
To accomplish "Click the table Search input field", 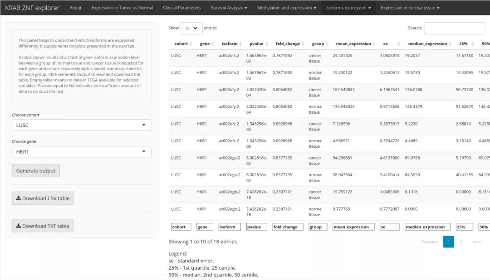I will pyautogui.click(x=454, y=28).
